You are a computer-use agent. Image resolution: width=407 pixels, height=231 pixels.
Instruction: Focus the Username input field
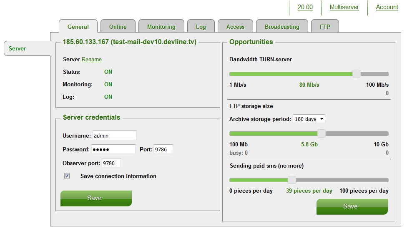[x=114, y=136]
